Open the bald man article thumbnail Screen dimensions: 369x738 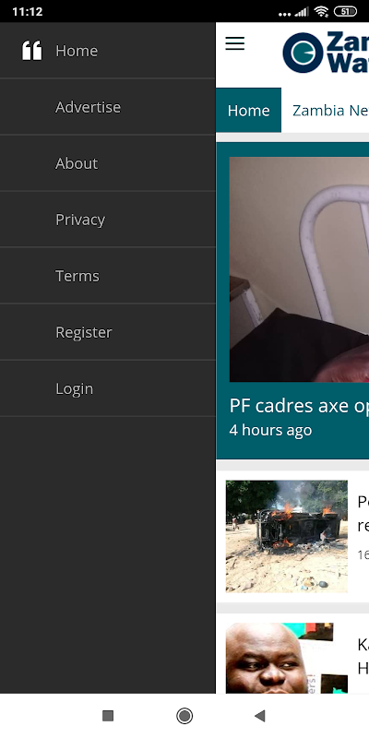click(x=287, y=658)
